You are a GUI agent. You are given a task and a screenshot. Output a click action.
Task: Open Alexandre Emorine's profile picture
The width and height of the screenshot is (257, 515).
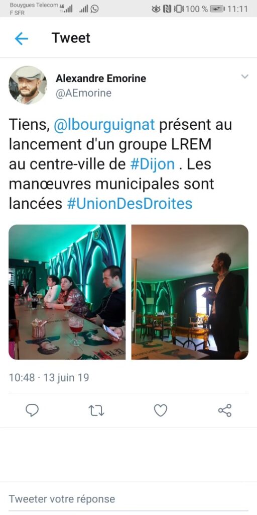click(x=28, y=85)
